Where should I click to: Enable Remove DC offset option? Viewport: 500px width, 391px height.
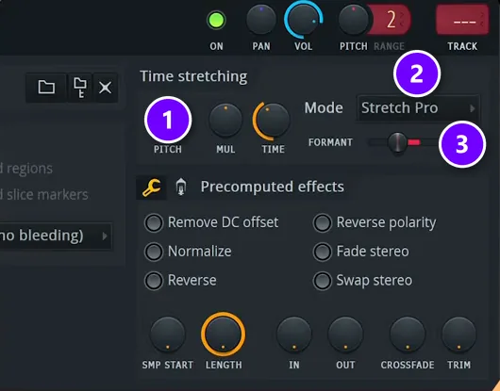[x=154, y=222]
